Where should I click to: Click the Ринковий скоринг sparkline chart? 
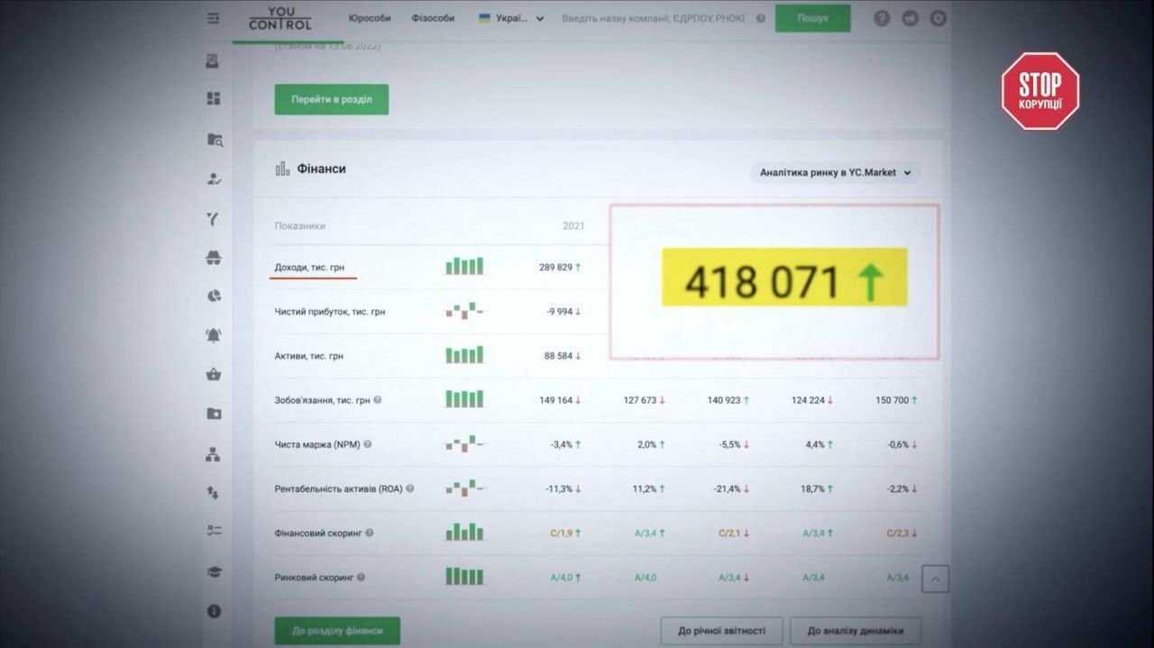tap(464, 576)
